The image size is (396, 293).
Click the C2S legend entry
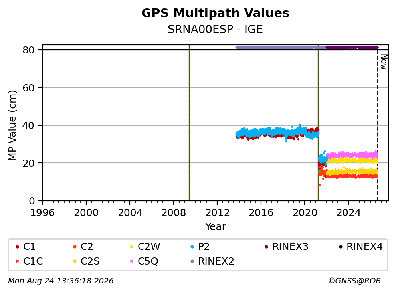point(86,261)
